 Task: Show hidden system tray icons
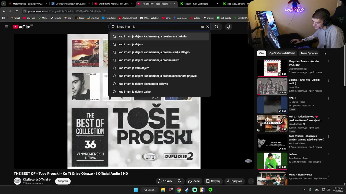[304, 190]
